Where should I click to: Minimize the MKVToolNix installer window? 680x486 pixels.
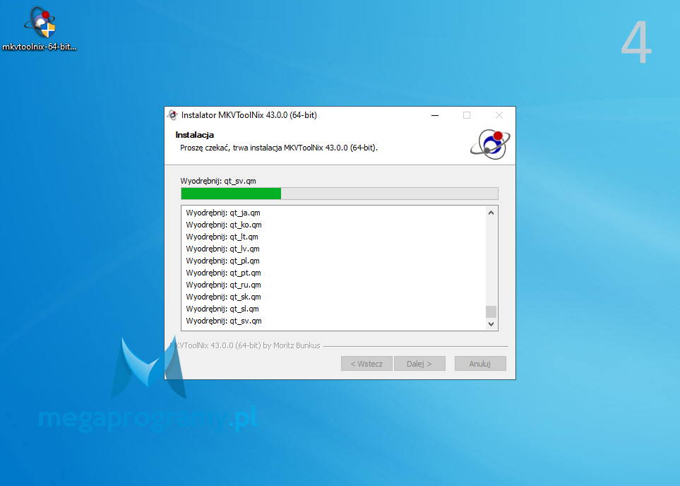[435, 115]
